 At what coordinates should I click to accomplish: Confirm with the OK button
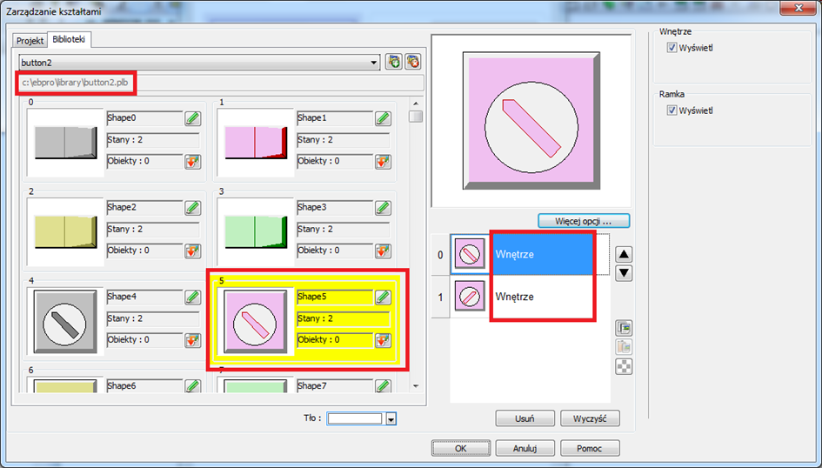[461, 449]
